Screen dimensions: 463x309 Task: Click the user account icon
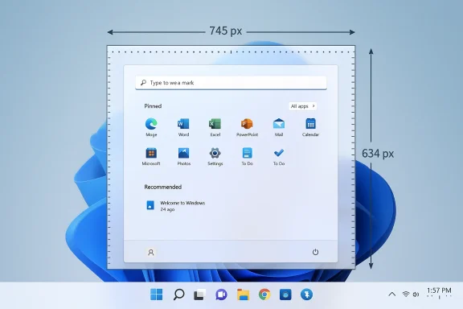(x=151, y=252)
